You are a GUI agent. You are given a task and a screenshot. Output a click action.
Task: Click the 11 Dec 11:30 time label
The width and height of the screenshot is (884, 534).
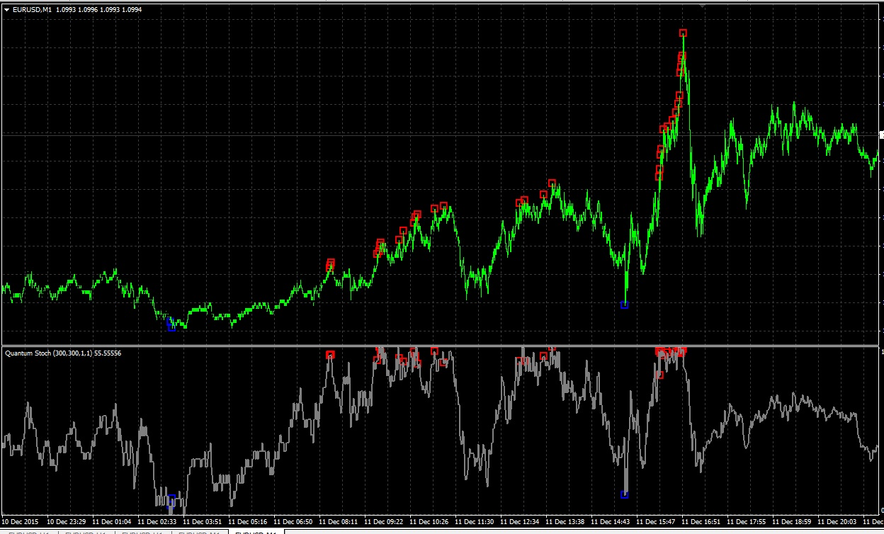coord(475,521)
